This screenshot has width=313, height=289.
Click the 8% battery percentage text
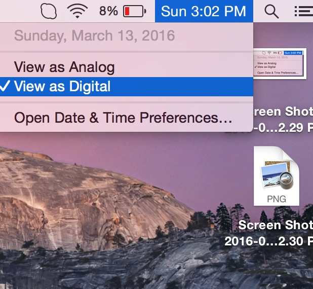[108, 11]
